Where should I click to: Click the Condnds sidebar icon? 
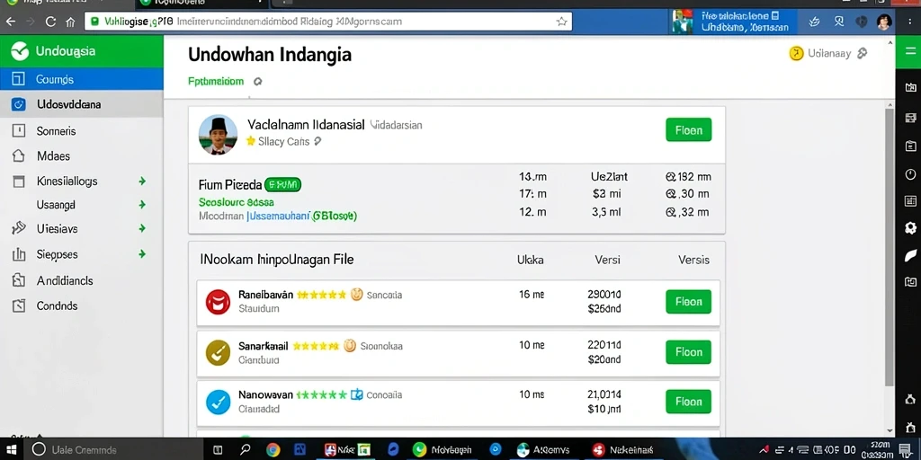[x=19, y=305]
